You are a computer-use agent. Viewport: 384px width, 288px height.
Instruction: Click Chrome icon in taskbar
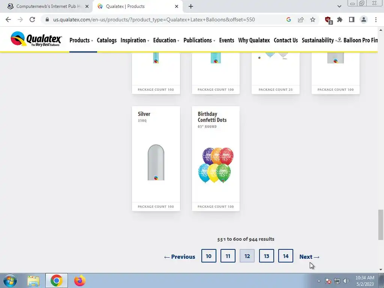56,280
